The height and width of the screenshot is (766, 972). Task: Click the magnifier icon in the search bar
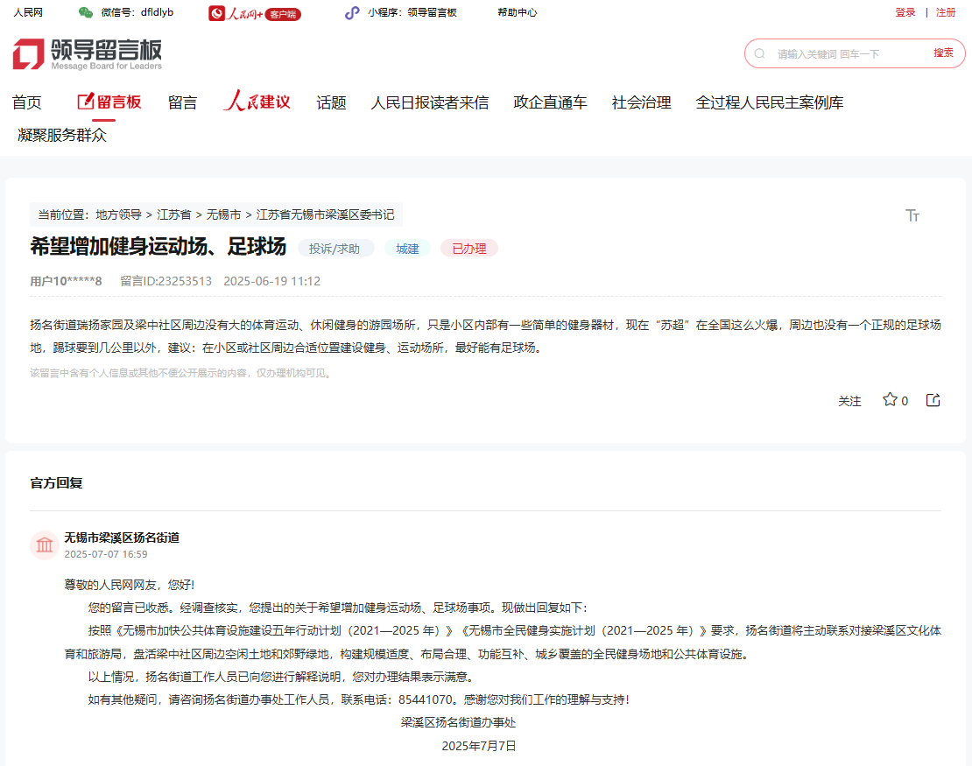(x=758, y=53)
